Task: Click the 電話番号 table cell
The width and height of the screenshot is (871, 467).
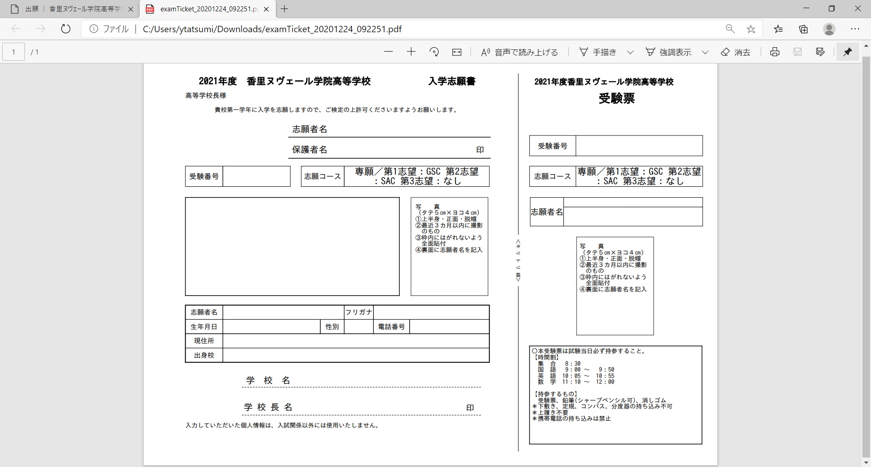Action: point(391,326)
